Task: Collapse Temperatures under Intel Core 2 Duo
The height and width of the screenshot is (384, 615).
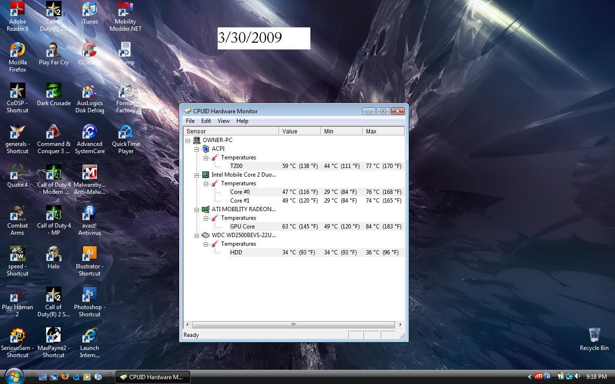Action: pos(206,183)
